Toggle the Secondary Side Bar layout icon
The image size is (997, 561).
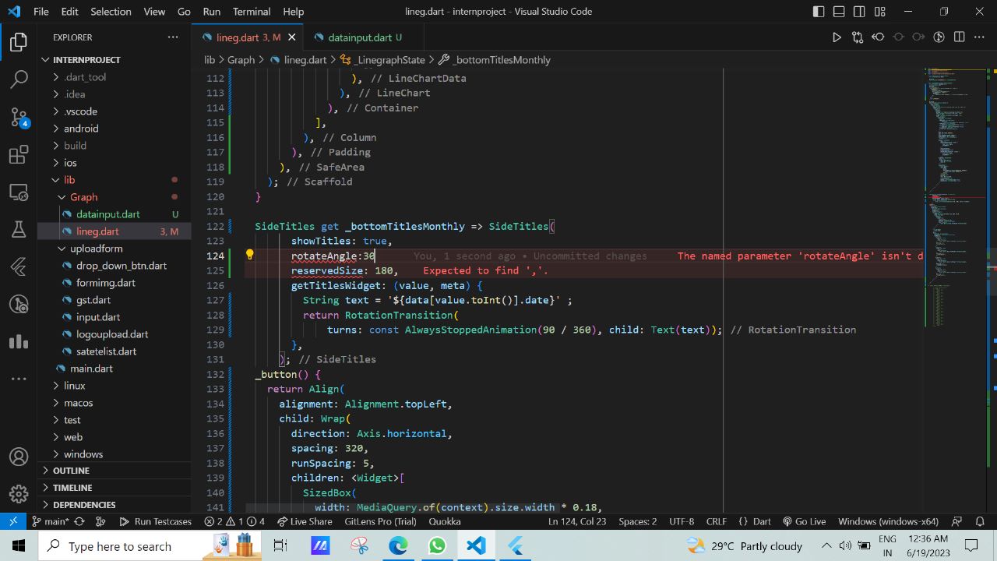tap(858, 11)
